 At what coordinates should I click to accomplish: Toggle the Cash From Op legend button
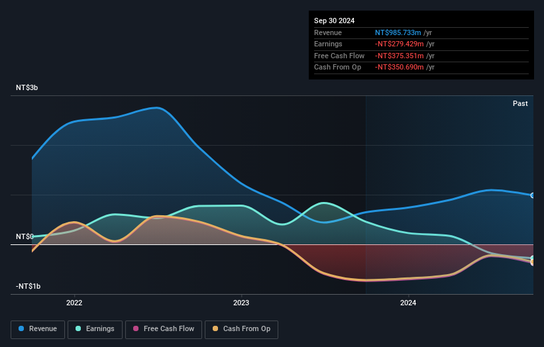coord(241,329)
